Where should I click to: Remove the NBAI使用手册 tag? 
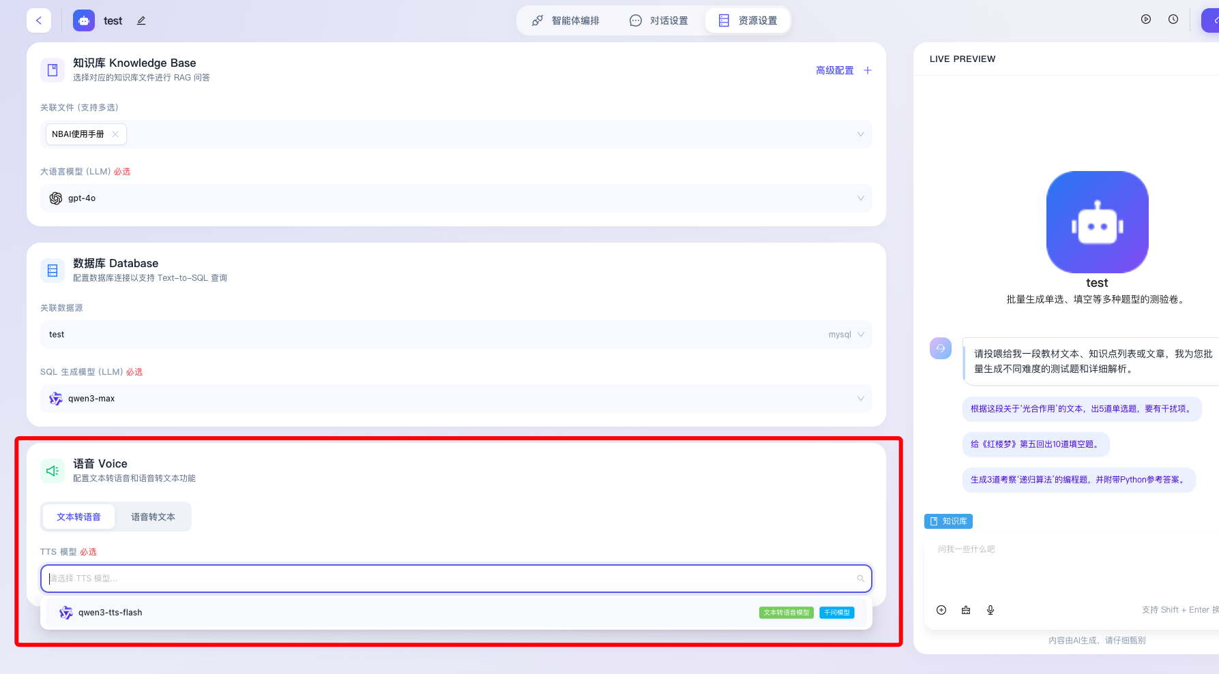(115, 134)
